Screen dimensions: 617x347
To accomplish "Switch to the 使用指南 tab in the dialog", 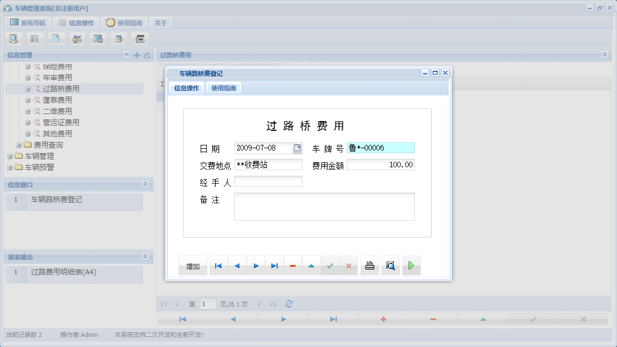I will click(224, 88).
